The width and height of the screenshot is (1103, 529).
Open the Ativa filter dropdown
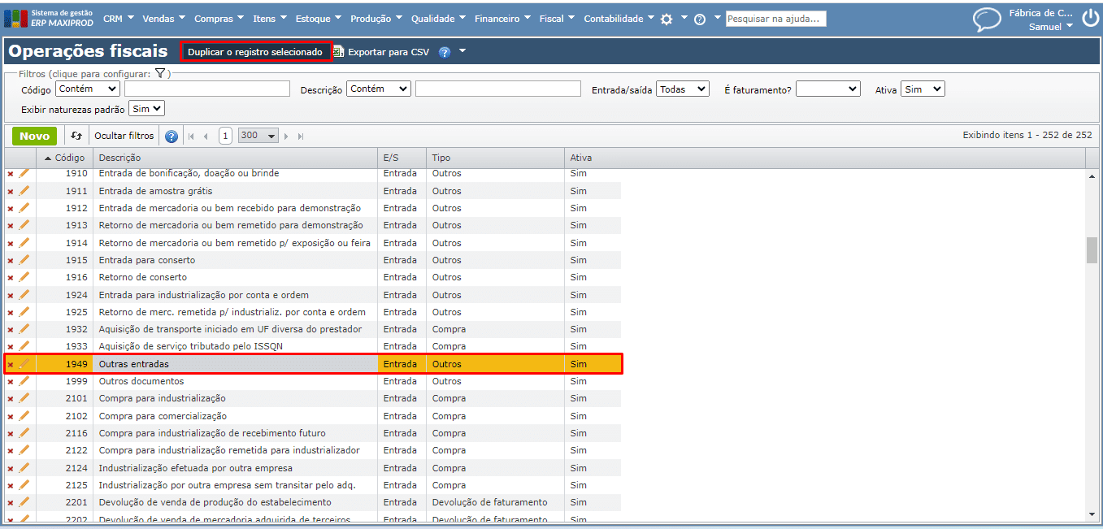coord(923,89)
